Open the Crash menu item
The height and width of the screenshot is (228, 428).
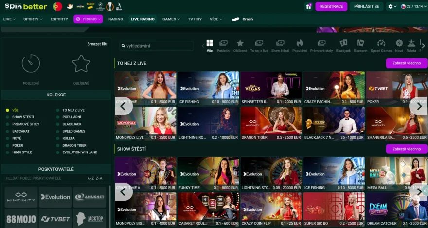(x=242, y=19)
